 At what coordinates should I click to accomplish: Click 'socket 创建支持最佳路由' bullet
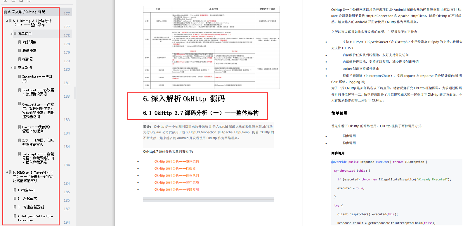click(x=361, y=69)
